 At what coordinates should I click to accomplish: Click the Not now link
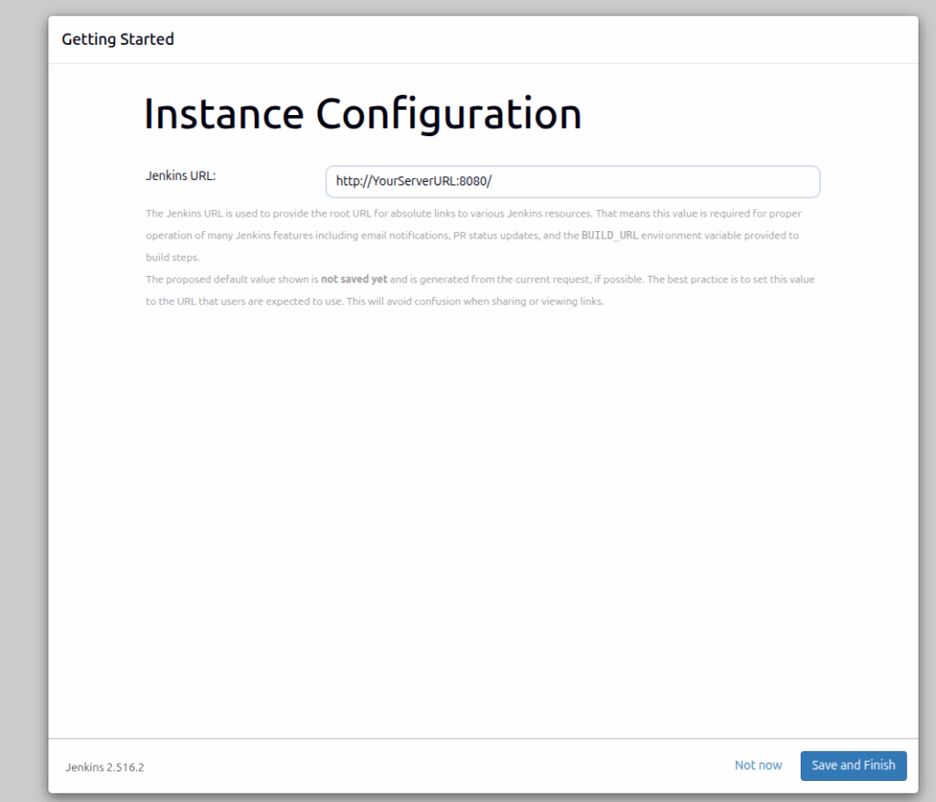click(x=758, y=765)
